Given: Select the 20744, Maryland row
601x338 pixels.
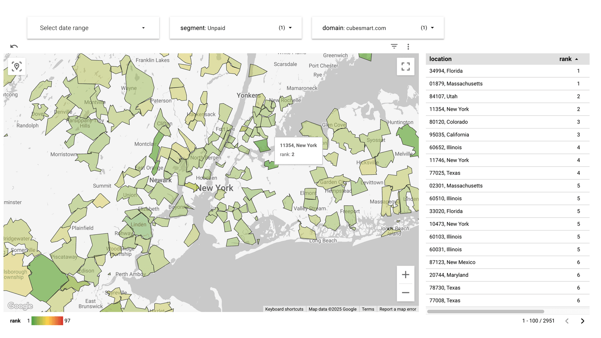Looking at the screenshot, I should [x=507, y=275].
